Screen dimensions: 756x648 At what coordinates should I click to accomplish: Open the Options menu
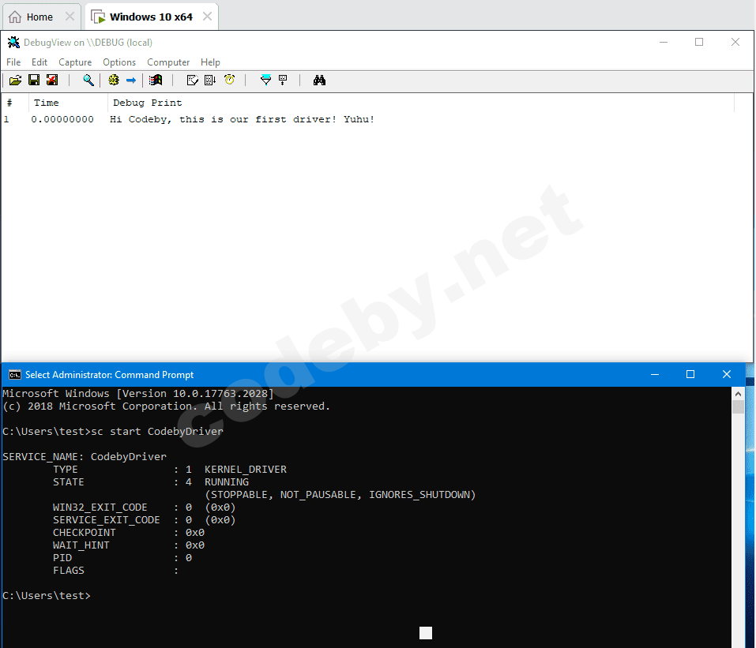[119, 62]
